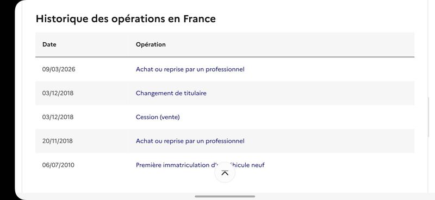Open the Changement de titulaire operation

[x=171, y=93]
